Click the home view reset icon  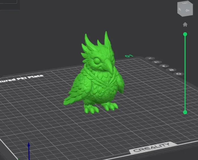coord(185,25)
